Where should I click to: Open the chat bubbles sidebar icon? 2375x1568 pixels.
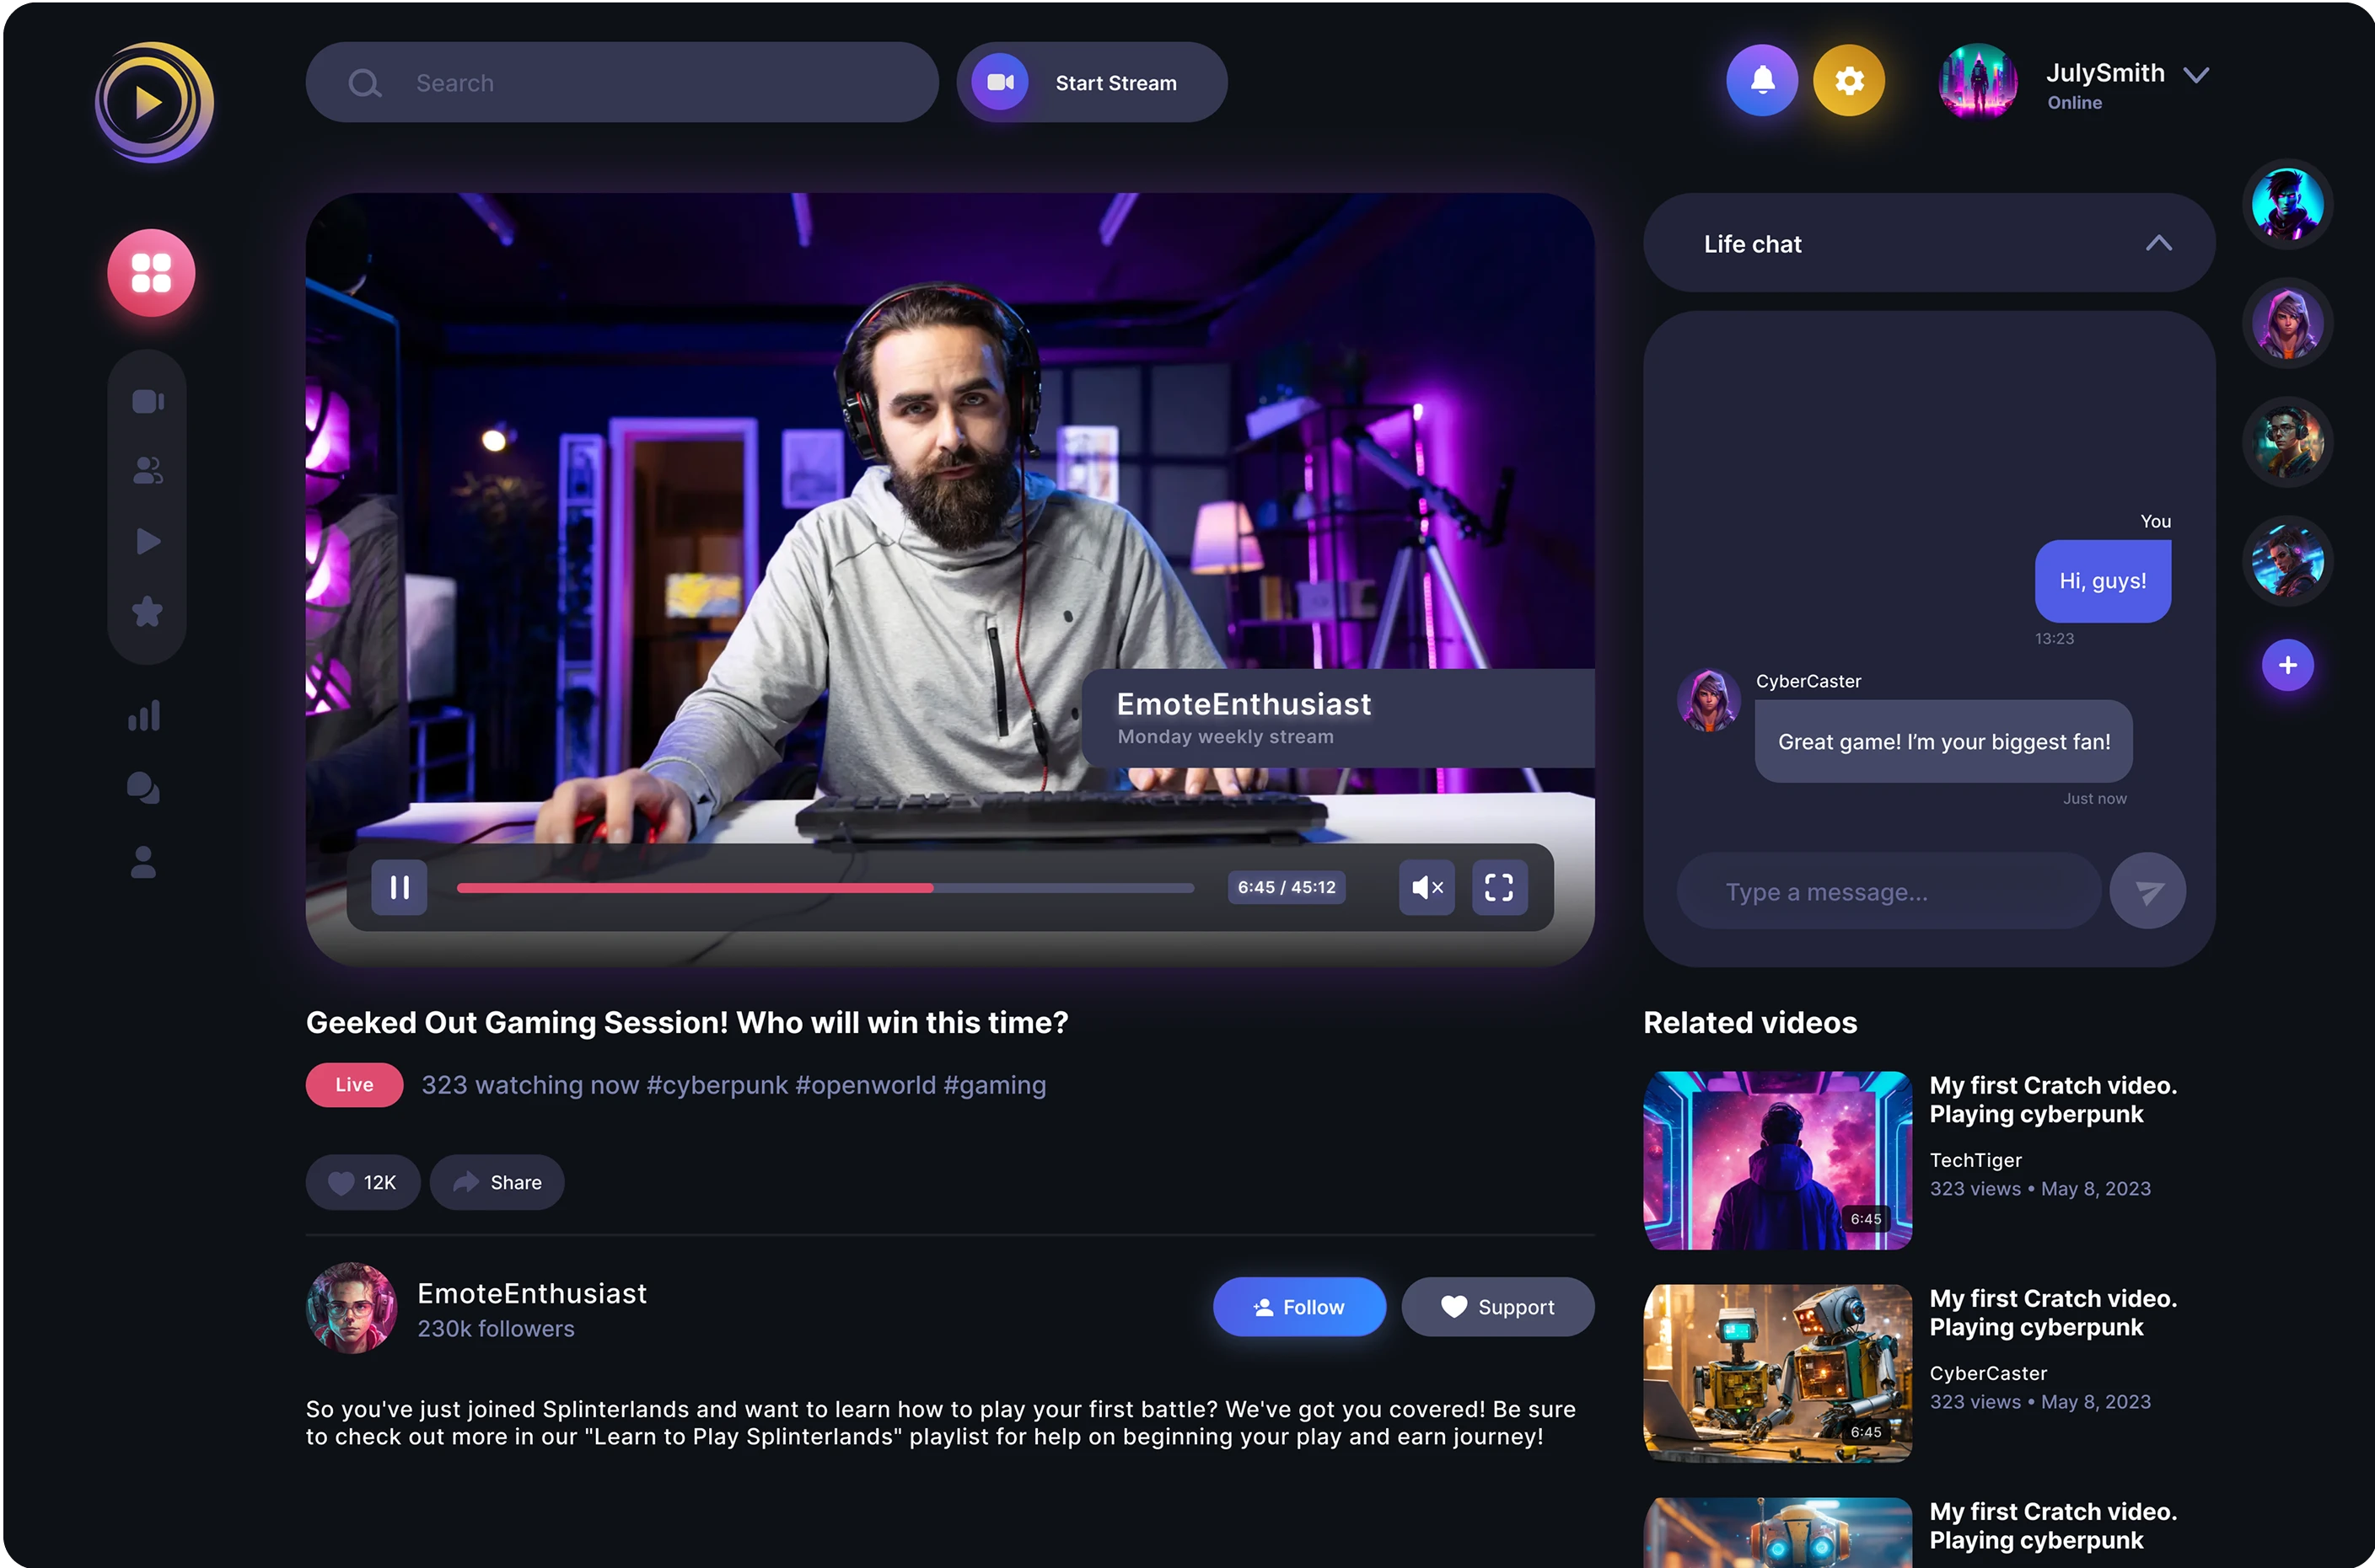(143, 788)
